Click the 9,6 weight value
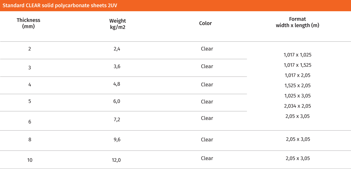 [117, 140]
